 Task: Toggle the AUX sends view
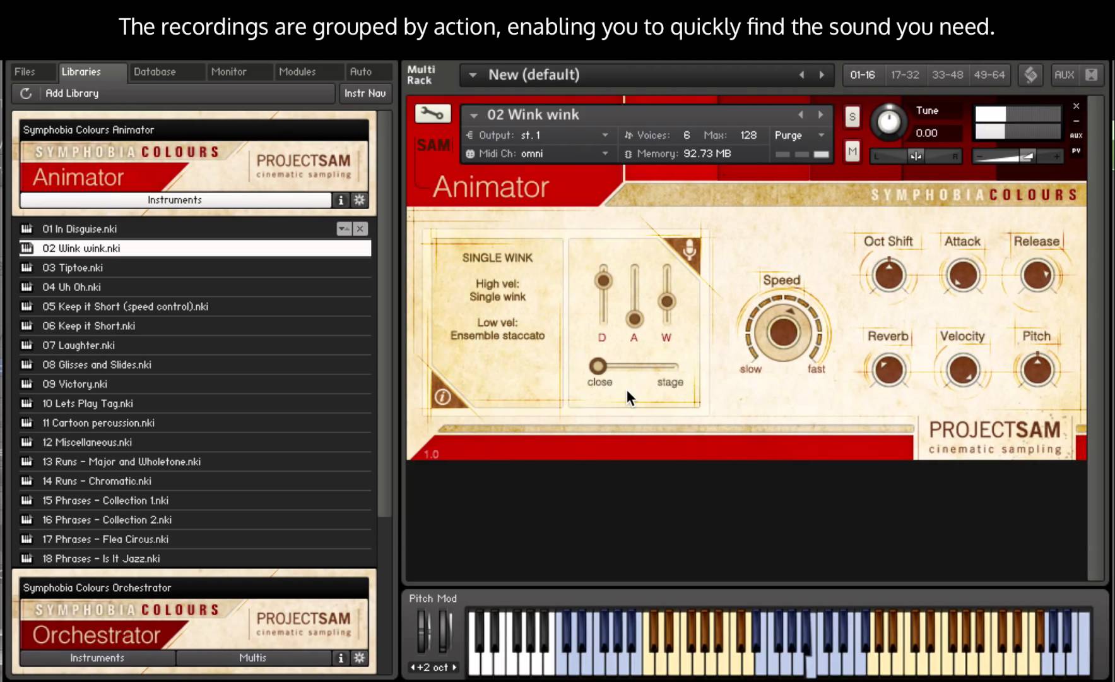pyautogui.click(x=1064, y=75)
